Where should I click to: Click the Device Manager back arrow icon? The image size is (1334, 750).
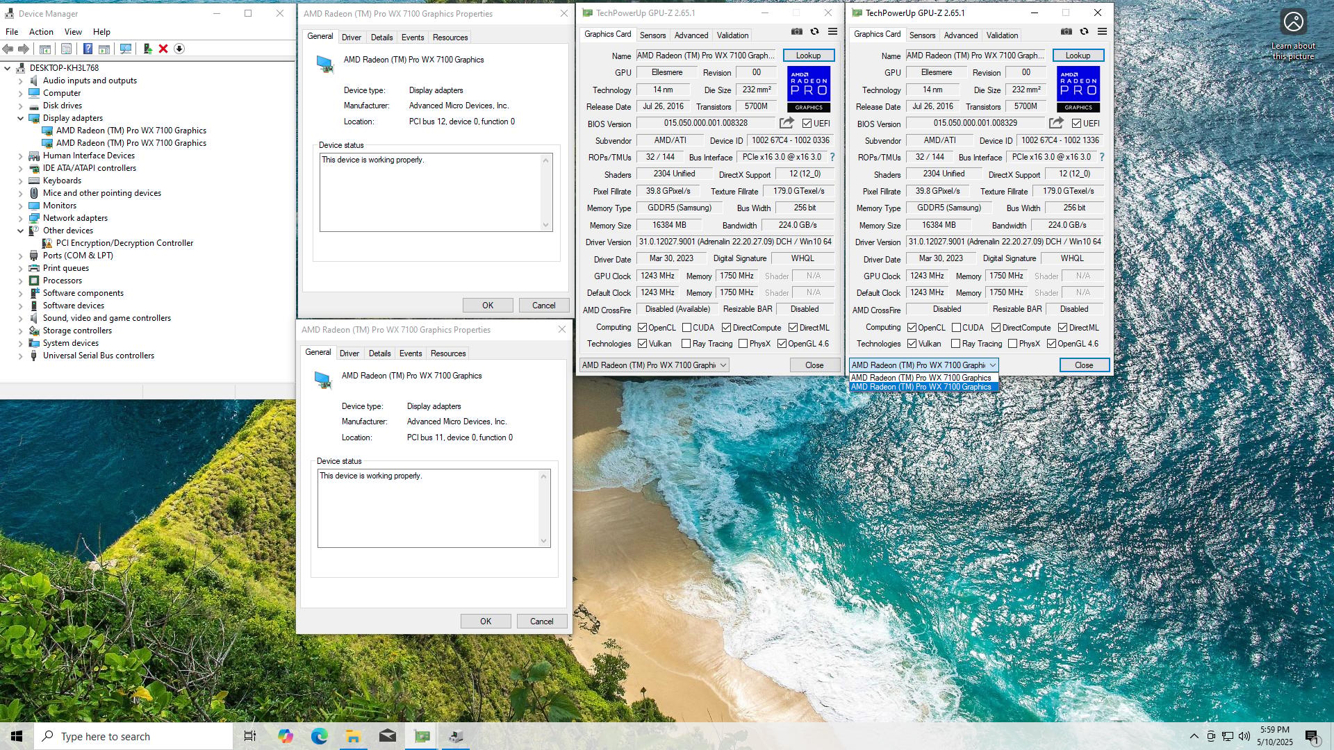(x=8, y=49)
